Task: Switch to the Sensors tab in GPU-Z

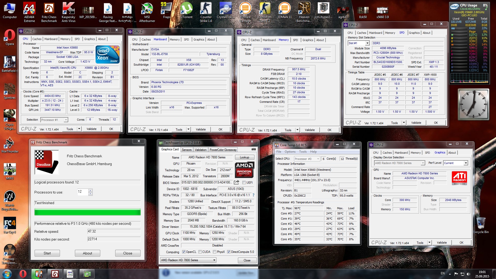Action: [187, 150]
